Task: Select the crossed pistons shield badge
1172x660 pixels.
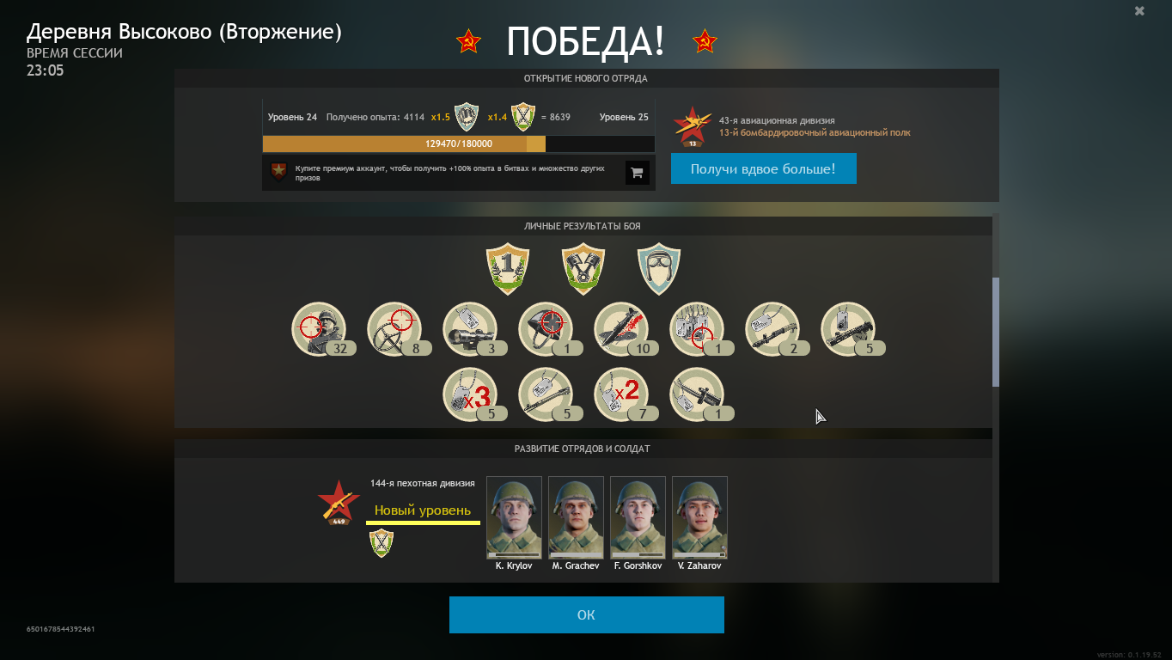Action: click(x=583, y=269)
